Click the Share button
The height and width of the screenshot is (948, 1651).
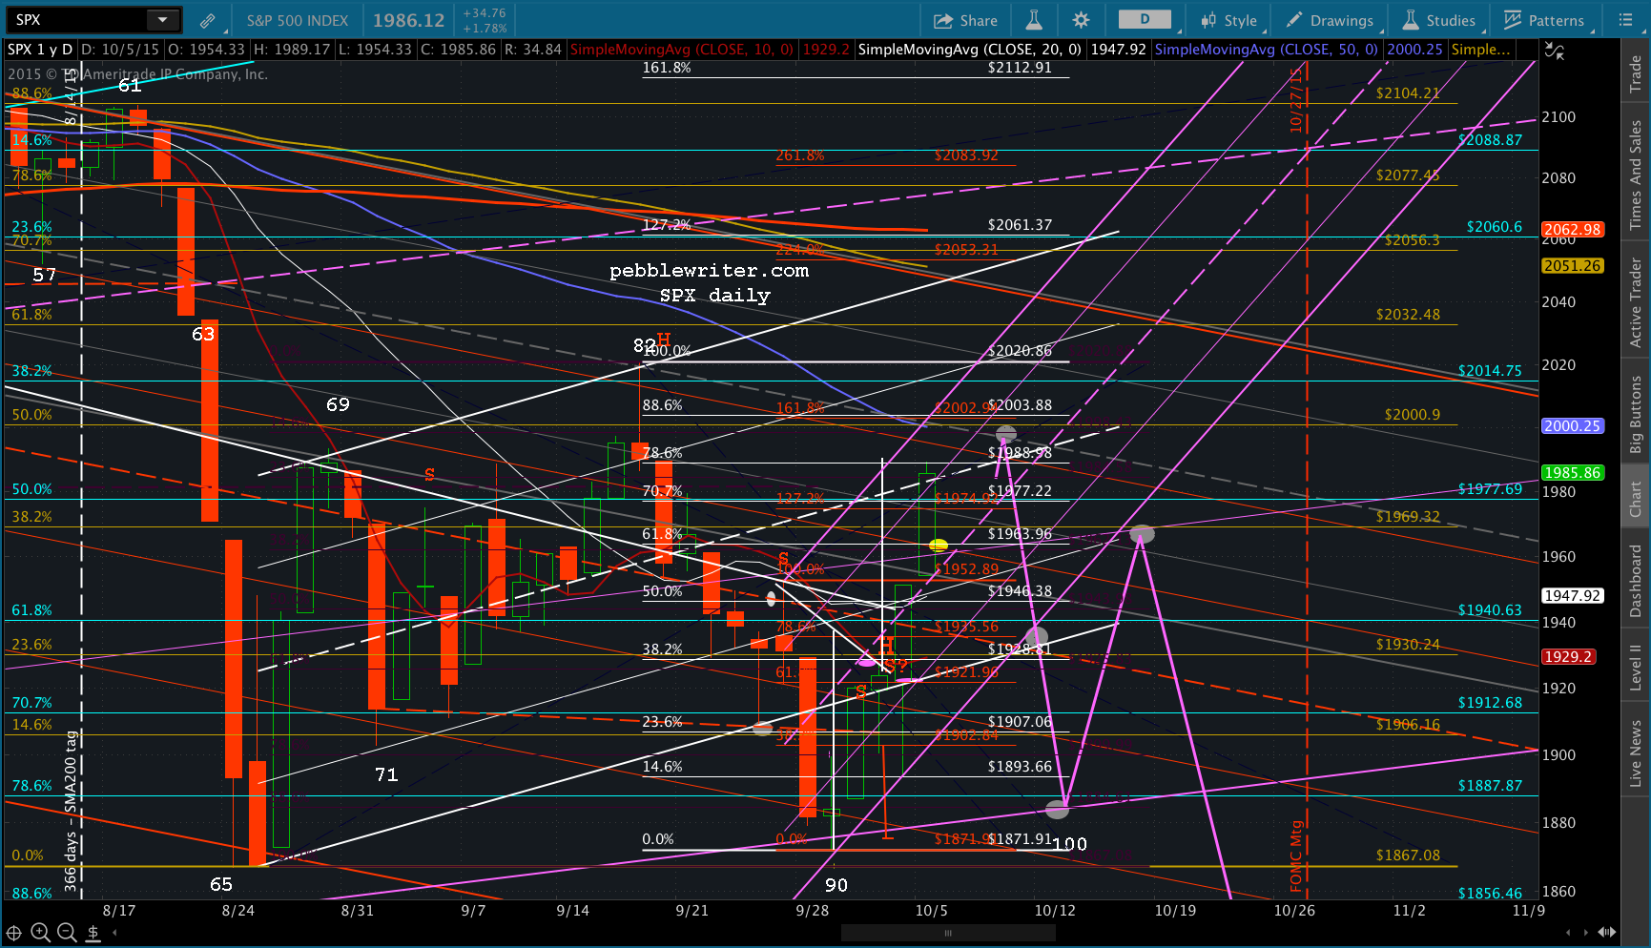point(965,20)
